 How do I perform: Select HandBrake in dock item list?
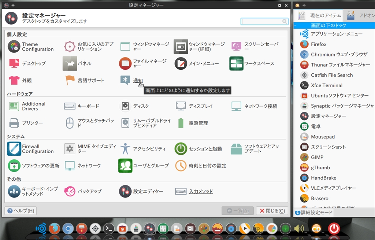pyautogui.click(x=334, y=178)
